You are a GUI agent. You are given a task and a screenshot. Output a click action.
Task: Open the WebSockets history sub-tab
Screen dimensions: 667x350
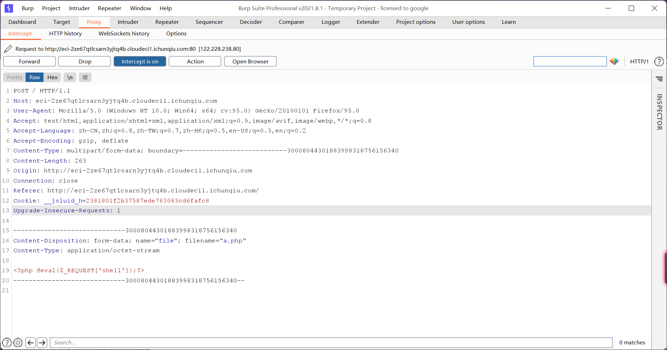click(x=124, y=34)
